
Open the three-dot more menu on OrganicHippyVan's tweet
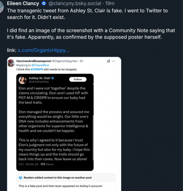(113, 61)
